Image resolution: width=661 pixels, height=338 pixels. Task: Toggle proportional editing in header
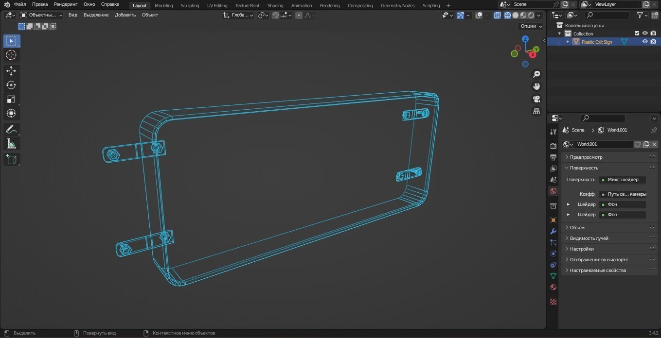click(299, 15)
